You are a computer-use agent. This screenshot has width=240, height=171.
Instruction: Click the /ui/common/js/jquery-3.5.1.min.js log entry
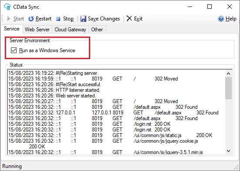(x=105, y=152)
